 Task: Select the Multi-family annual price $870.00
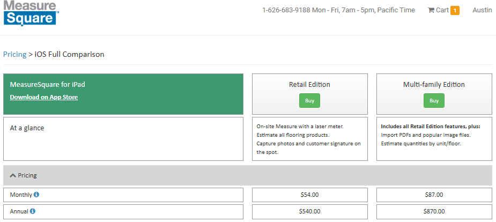coord(434,211)
